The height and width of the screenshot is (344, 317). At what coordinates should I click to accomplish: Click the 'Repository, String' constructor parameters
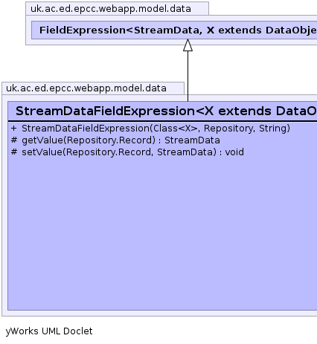[x=245, y=129]
